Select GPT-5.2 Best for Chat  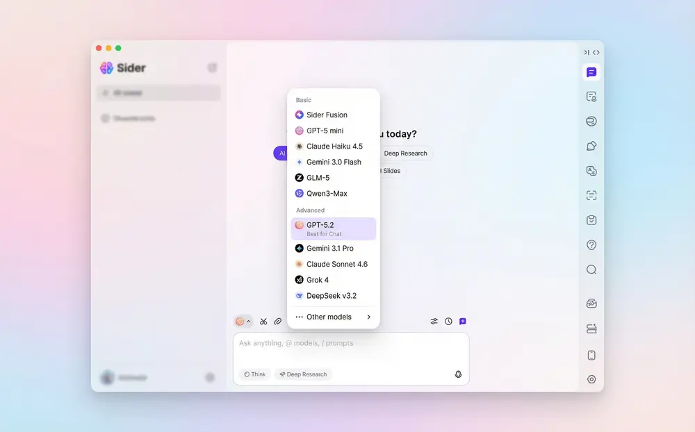tap(334, 229)
